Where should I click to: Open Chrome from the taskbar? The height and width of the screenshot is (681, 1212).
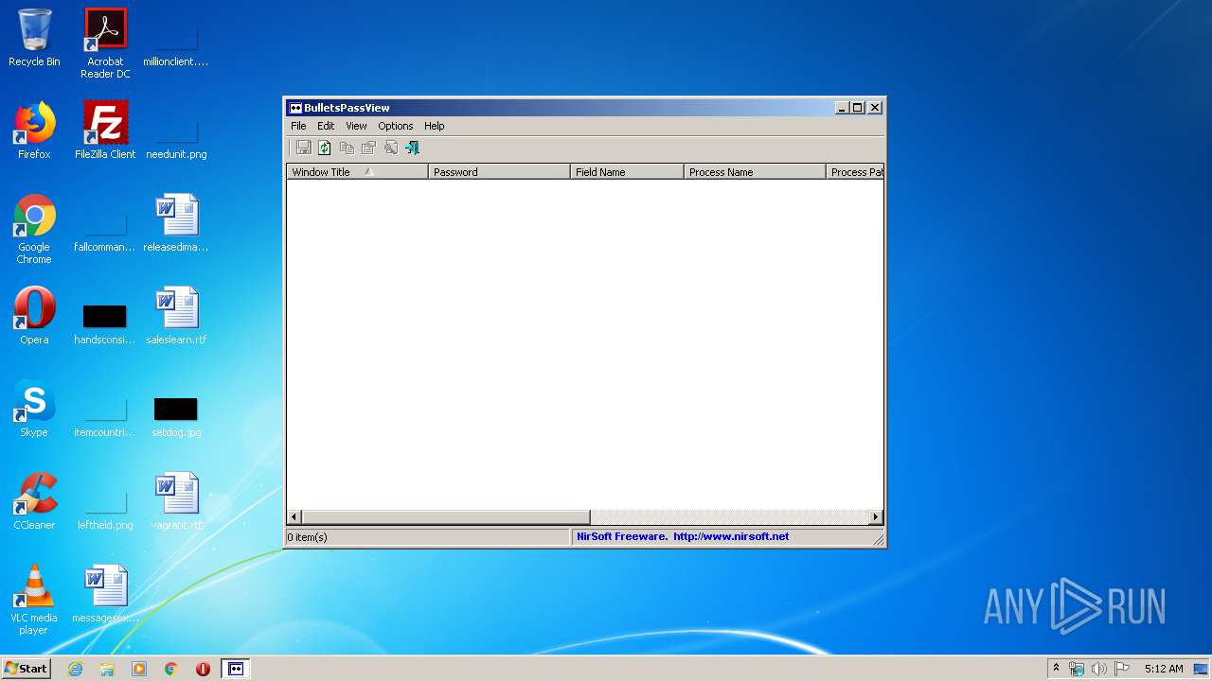click(170, 669)
